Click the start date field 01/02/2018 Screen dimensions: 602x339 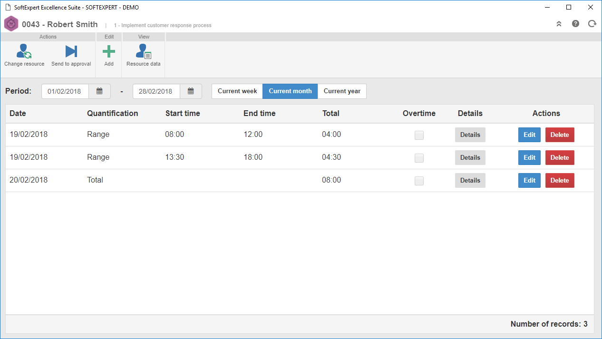[65, 91]
